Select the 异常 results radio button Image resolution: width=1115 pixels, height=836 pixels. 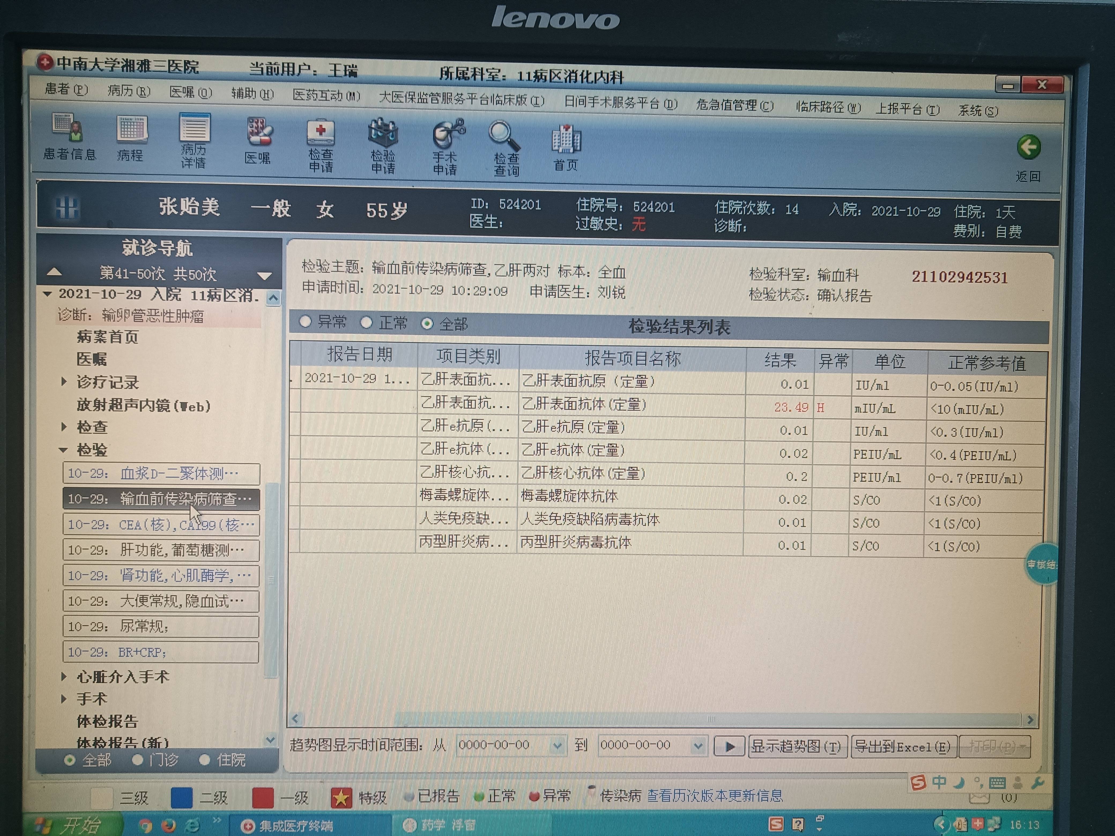coord(306,322)
